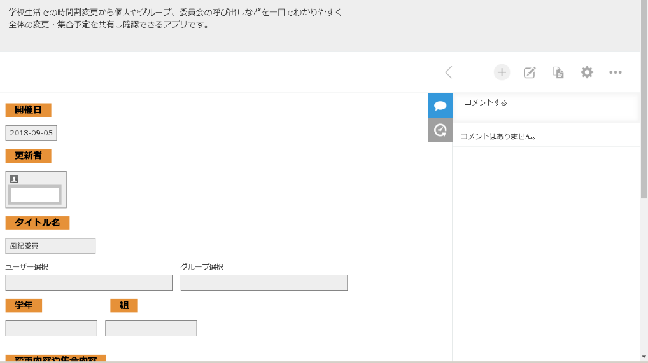
Task: Open the more options ellipsis menu
Action: (x=616, y=72)
